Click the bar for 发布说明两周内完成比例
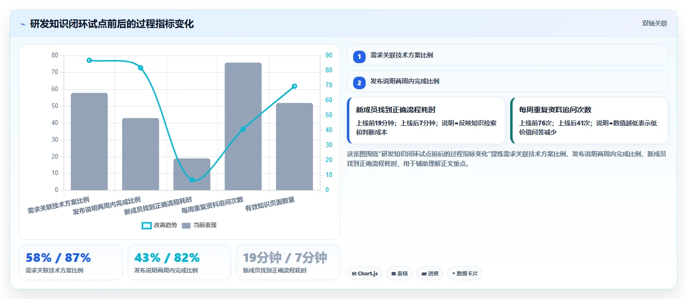The height and width of the screenshot is (299, 687). pyautogui.click(x=141, y=154)
